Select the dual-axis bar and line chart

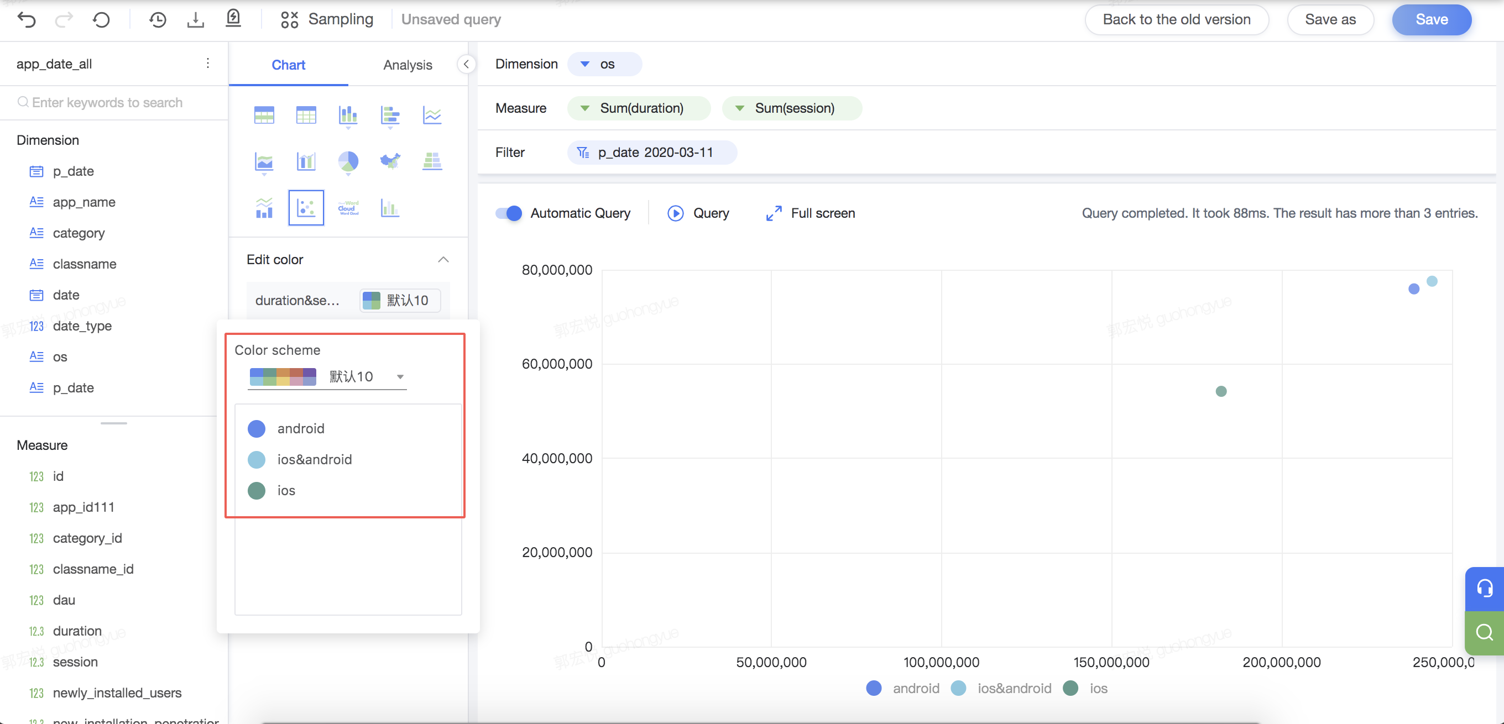point(306,161)
